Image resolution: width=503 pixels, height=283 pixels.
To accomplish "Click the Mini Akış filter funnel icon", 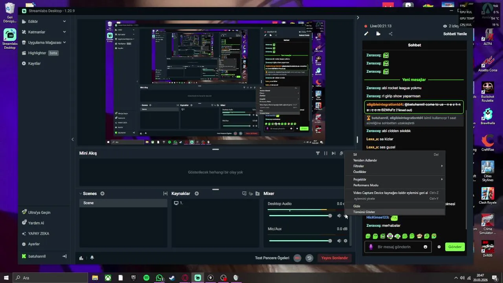I will (x=318, y=153).
